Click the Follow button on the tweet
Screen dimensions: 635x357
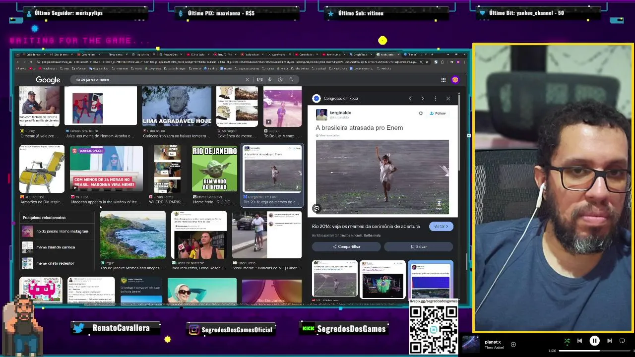click(x=438, y=114)
